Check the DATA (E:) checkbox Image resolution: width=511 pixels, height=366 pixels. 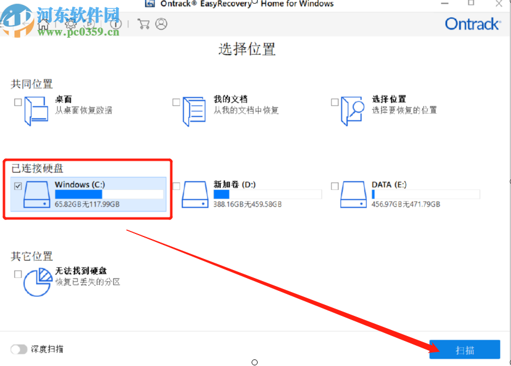tap(335, 186)
